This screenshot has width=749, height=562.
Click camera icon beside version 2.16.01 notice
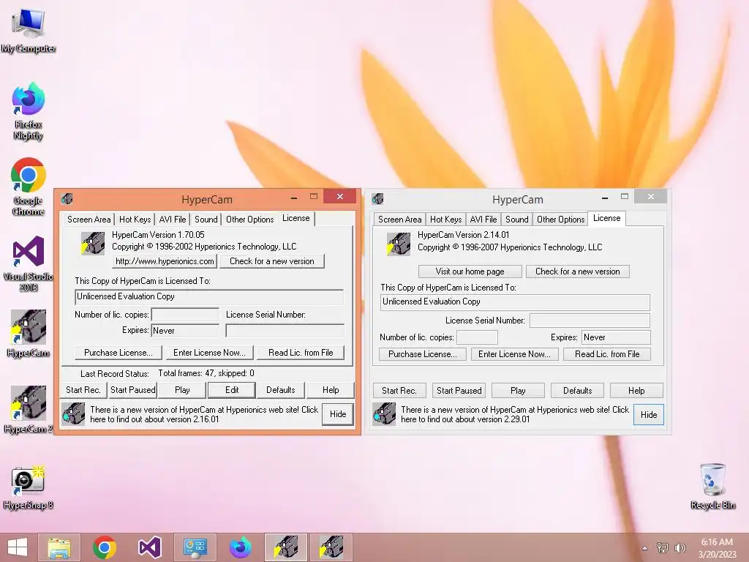[74, 414]
